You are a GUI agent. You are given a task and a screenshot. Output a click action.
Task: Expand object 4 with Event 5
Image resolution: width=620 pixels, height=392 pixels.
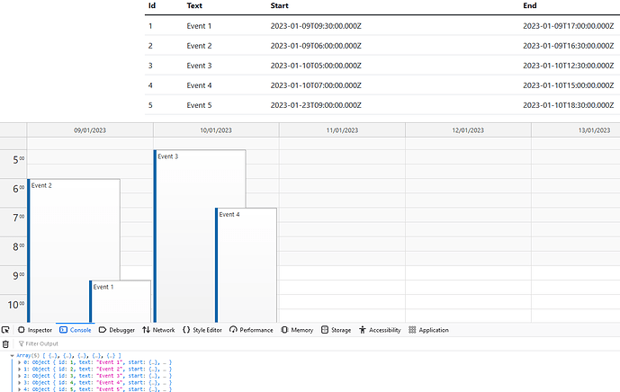(20, 389)
